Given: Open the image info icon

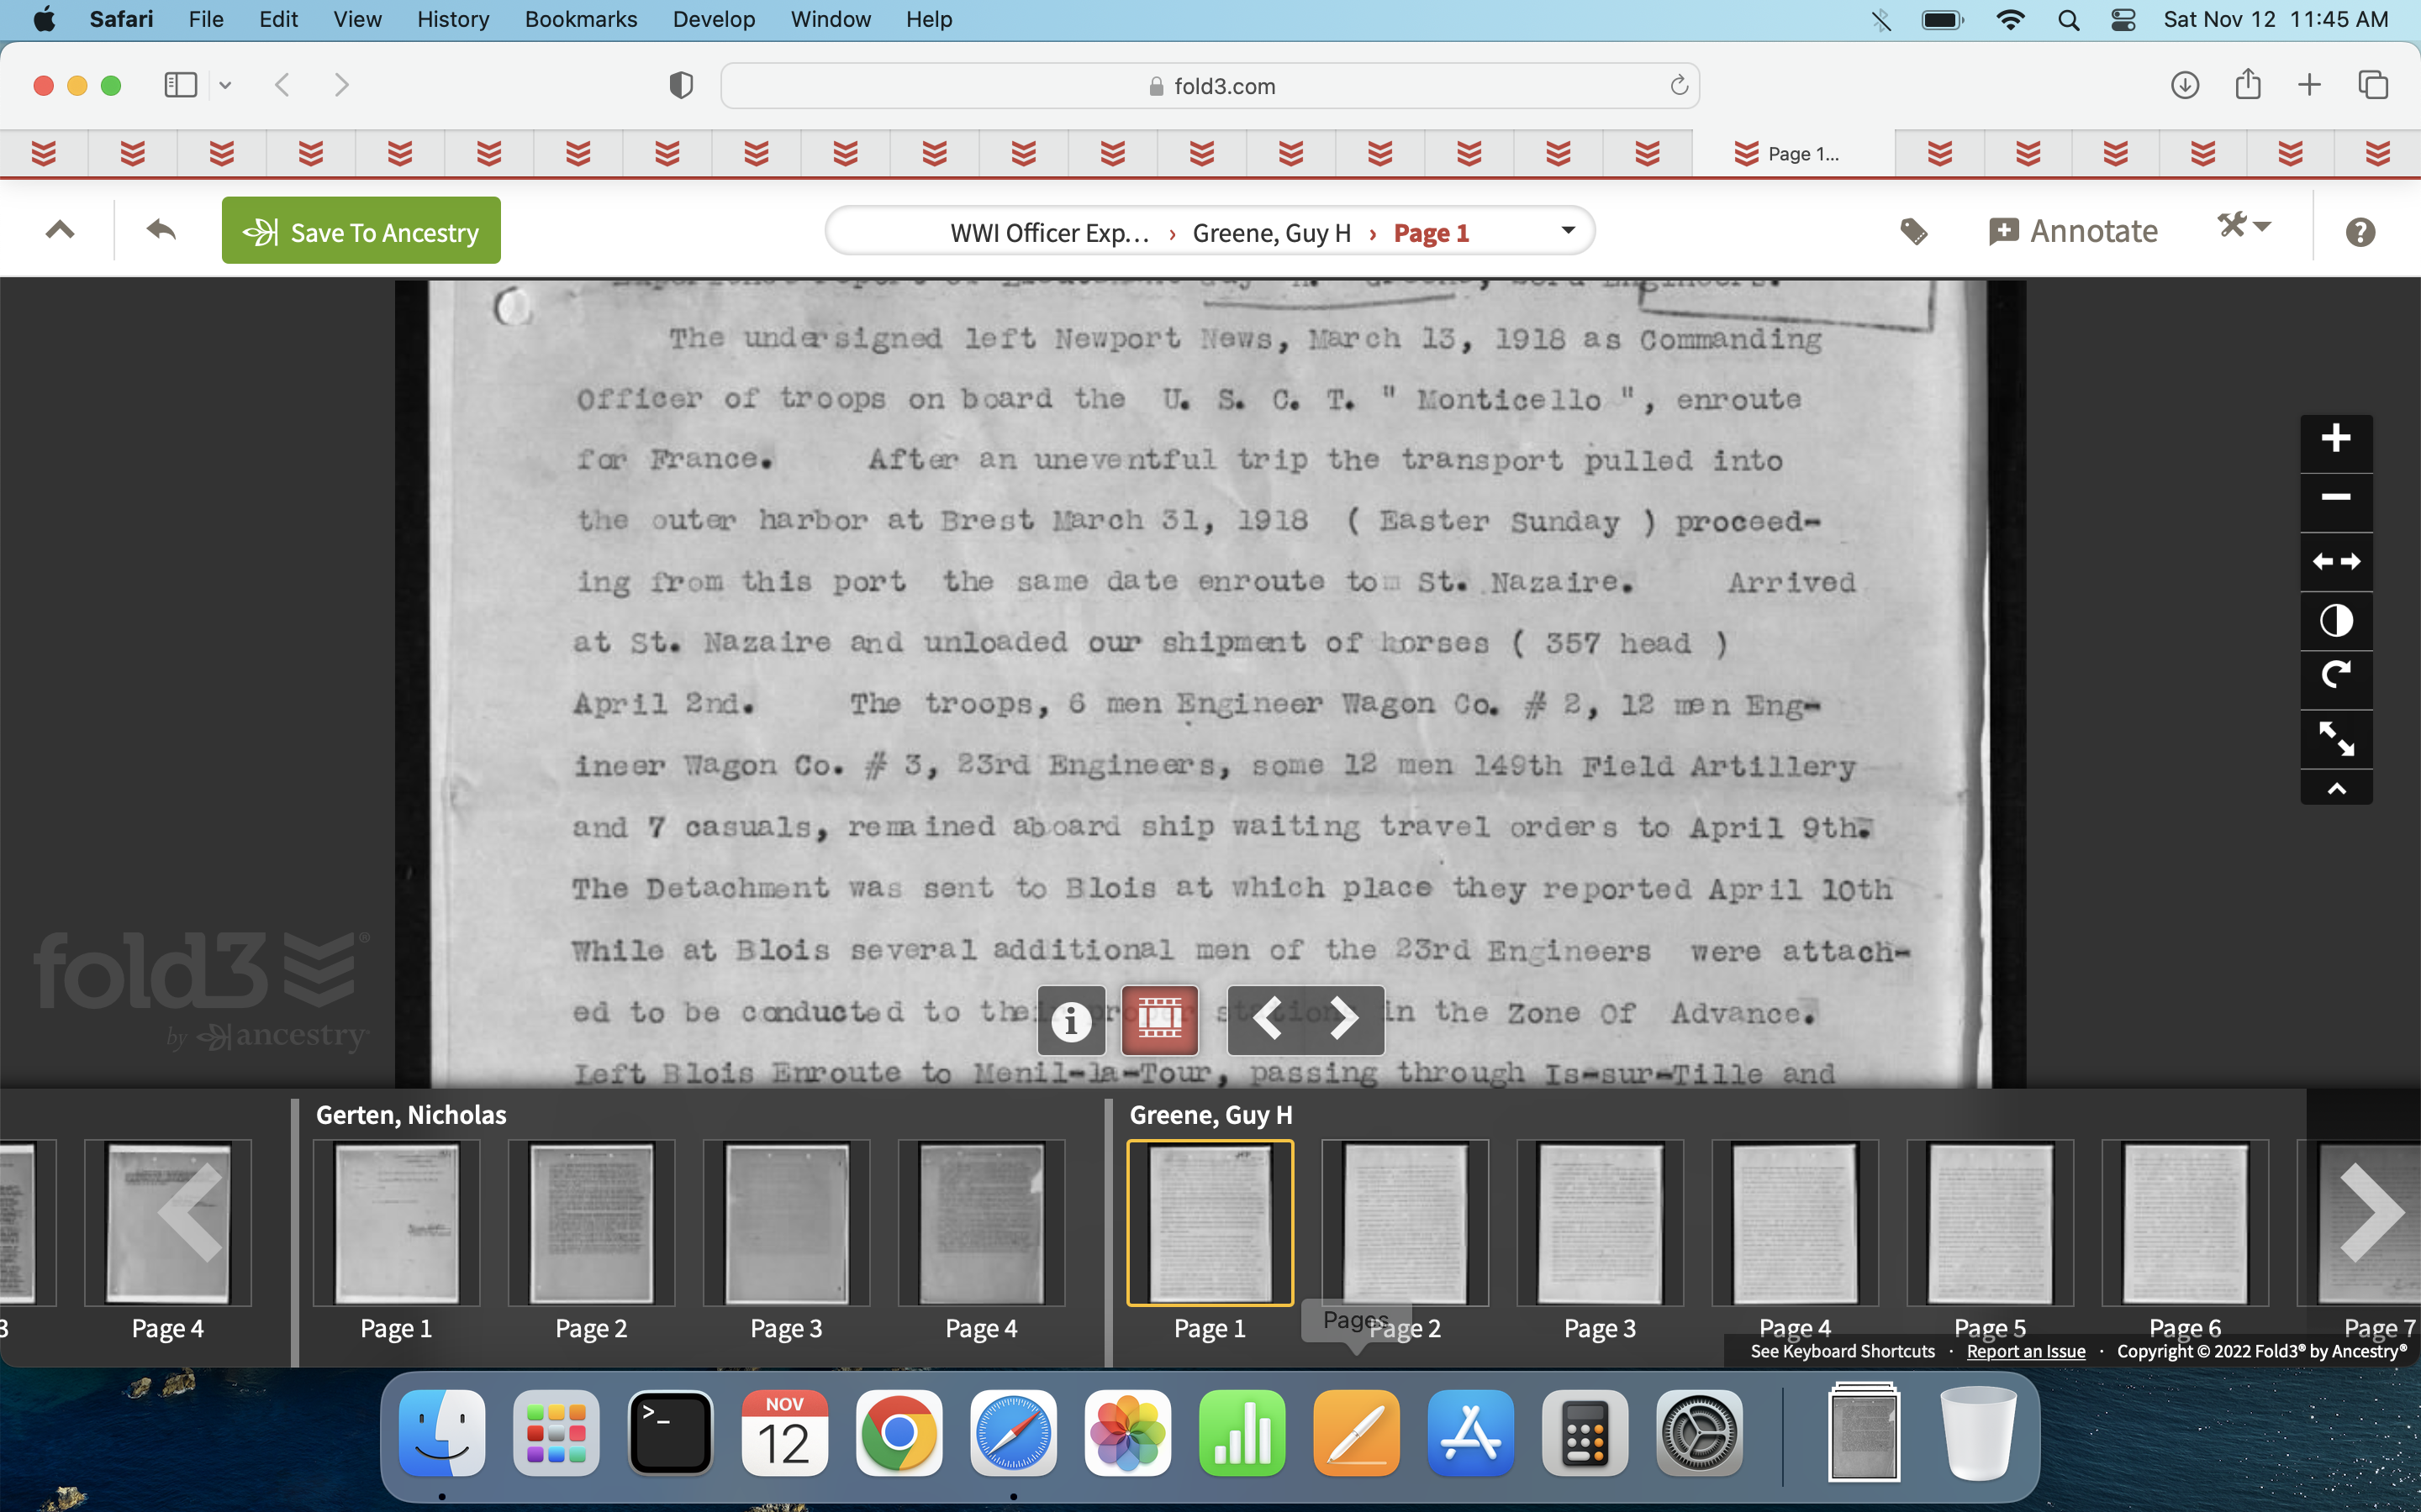Looking at the screenshot, I should (x=1070, y=1020).
